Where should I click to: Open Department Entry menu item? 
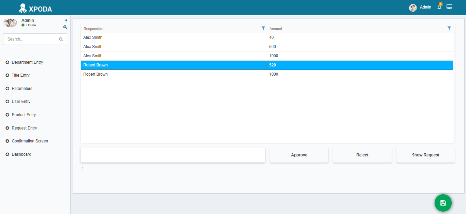tap(27, 62)
